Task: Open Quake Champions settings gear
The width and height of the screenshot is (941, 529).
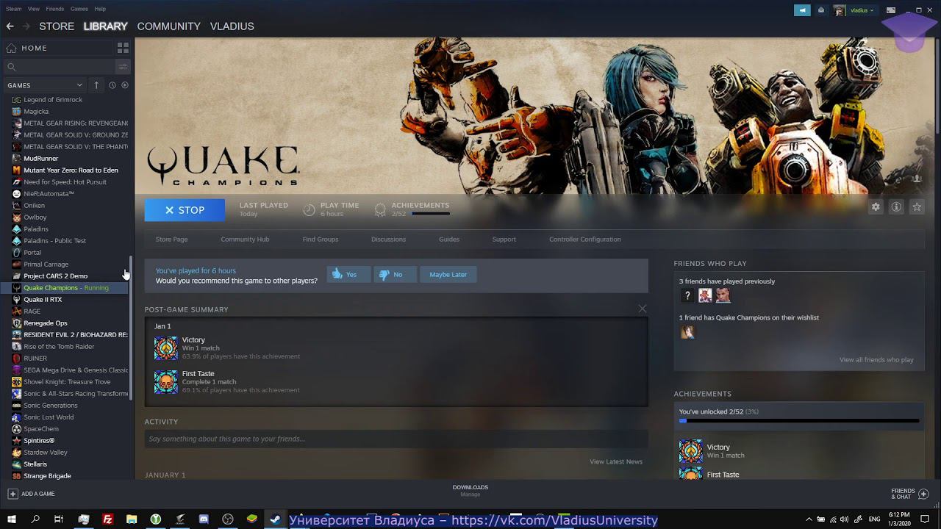Action: (876, 207)
